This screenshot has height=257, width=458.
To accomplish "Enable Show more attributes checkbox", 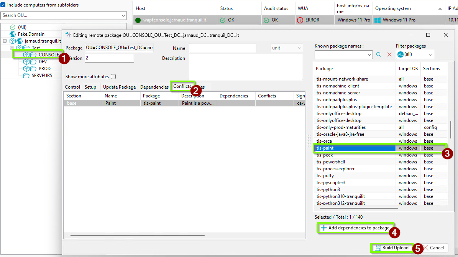I will (113, 77).
